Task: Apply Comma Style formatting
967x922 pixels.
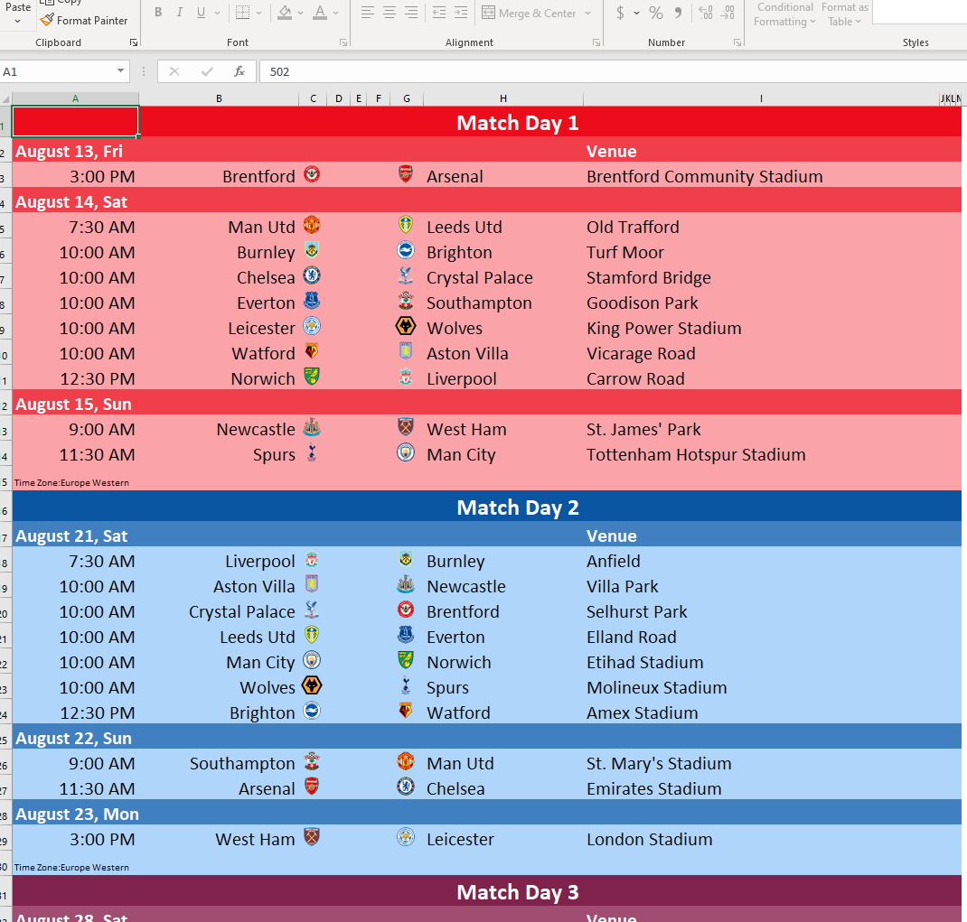Action: pyautogui.click(x=678, y=13)
